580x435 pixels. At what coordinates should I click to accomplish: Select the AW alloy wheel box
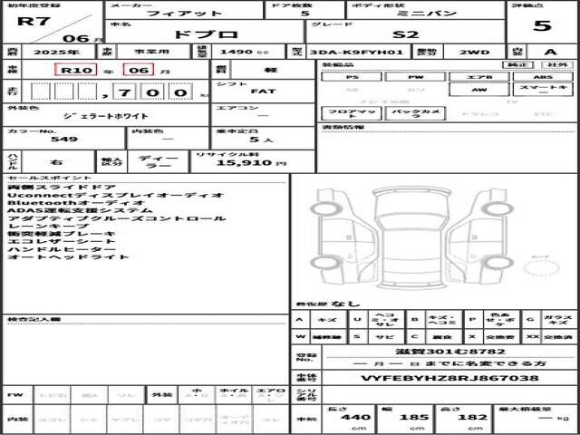478,91
